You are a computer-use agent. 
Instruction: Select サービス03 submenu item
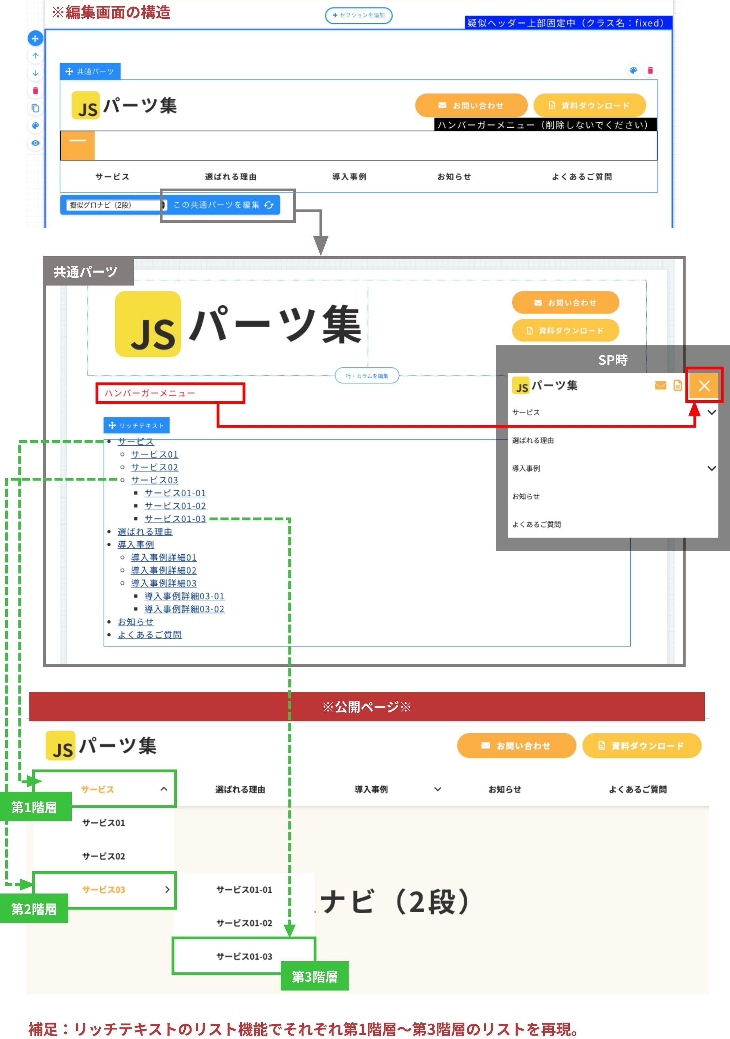(104, 890)
